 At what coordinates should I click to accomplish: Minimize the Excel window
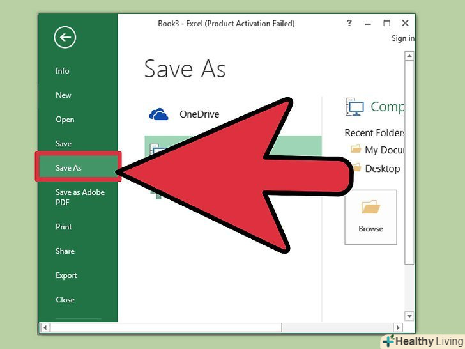[368, 24]
